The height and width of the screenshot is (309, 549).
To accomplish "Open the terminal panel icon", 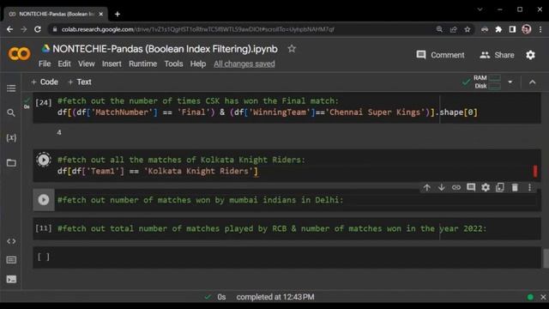I will pyautogui.click(x=11, y=279).
